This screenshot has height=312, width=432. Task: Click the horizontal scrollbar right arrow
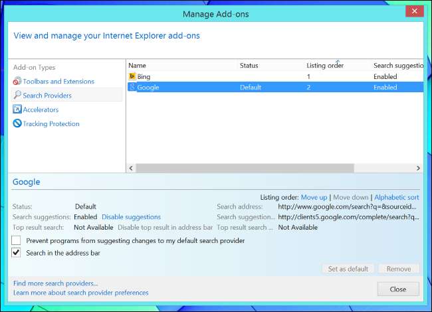[418, 168]
